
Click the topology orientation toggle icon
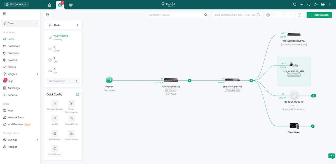[268, 15]
